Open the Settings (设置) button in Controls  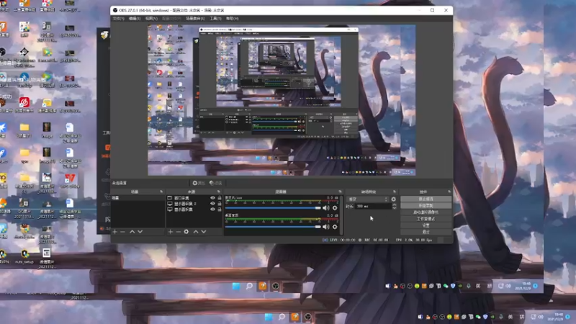(426, 225)
